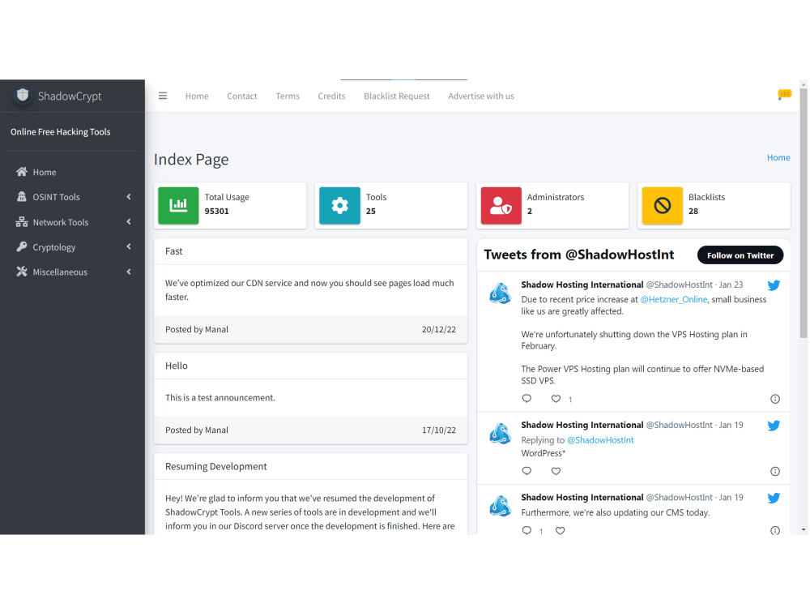Click the avatar of the WordPress tweet
This screenshot has width=810, height=608.
(x=500, y=433)
